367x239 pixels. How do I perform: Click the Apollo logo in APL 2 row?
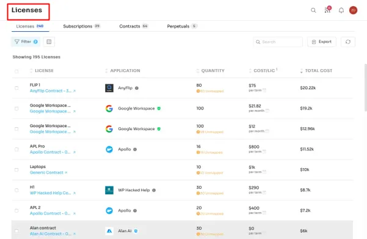pos(109,210)
